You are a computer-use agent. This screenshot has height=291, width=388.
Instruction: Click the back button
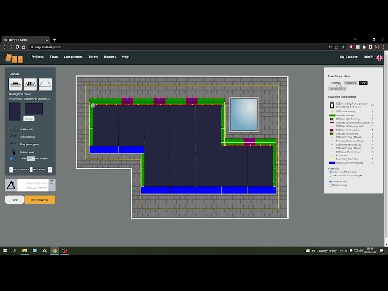point(15,199)
